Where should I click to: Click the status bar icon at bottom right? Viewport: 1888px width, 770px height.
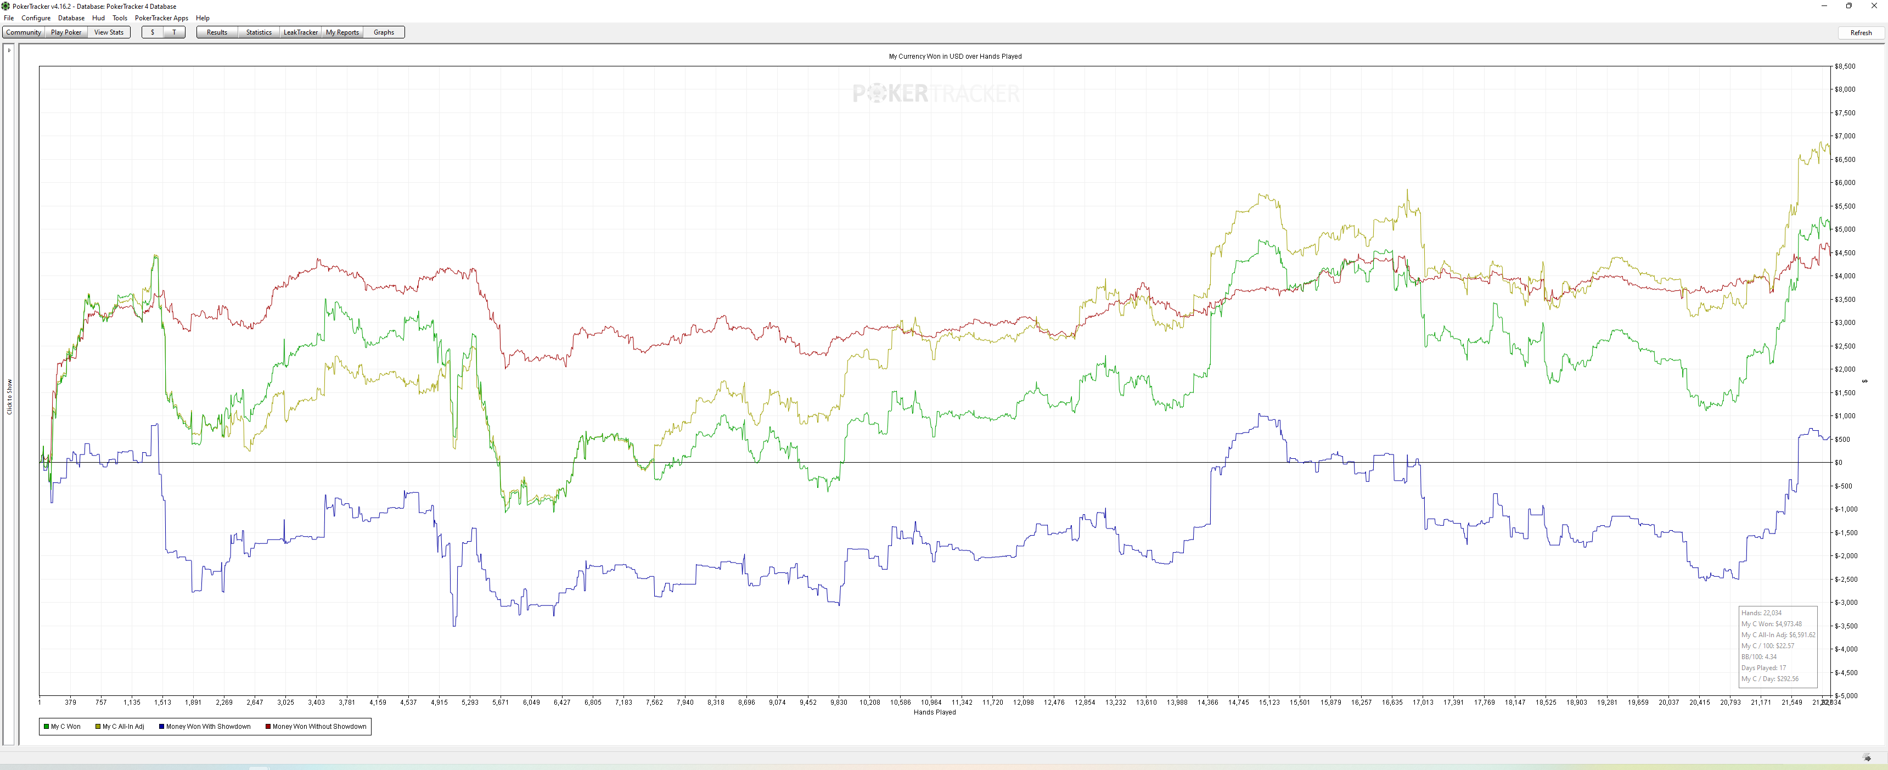point(1867,757)
